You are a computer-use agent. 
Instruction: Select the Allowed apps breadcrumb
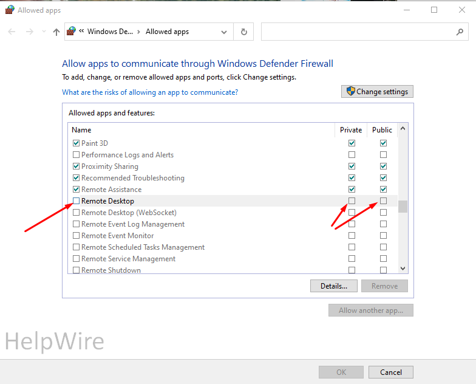[x=167, y=32]
